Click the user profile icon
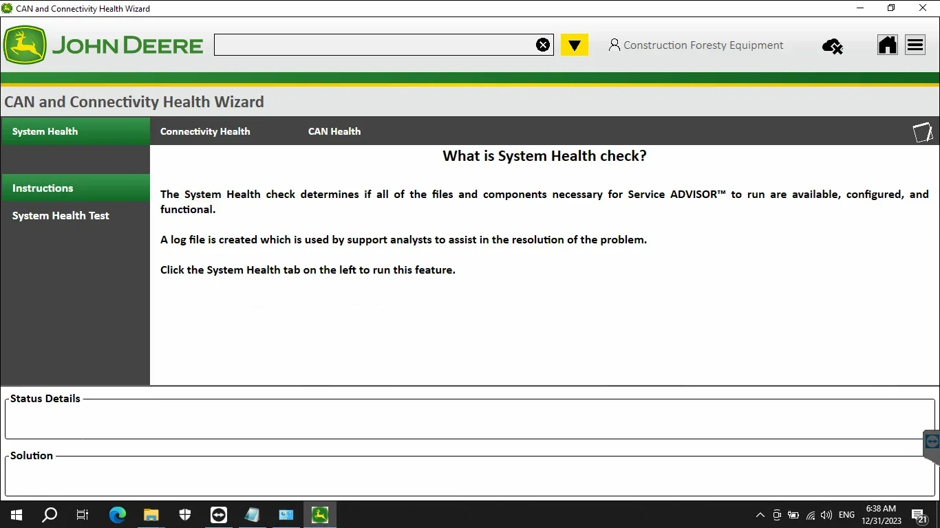Viewport: 940px width, 528px height. point(615,45)
